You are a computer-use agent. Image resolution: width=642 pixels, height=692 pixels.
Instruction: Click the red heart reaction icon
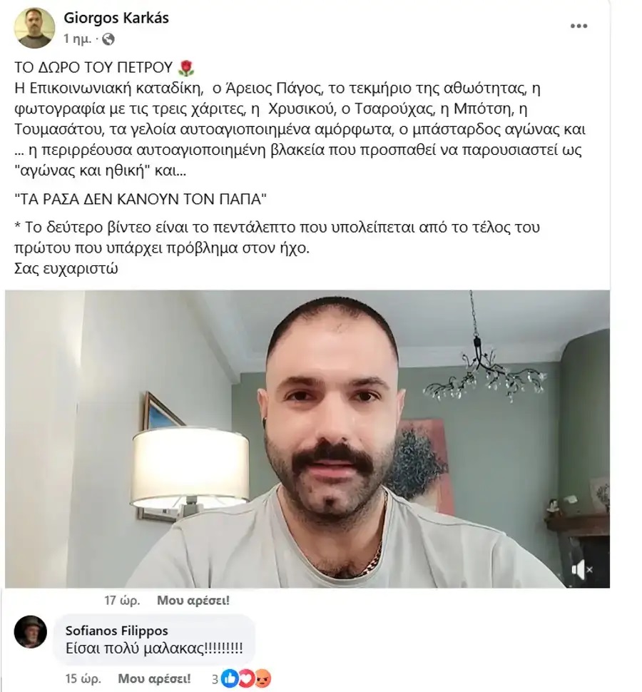(x=245, y=678)
